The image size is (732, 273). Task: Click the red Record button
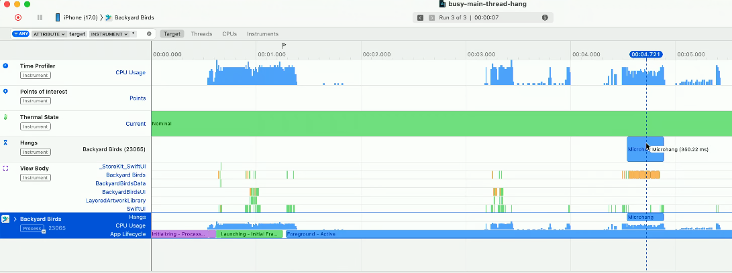[x=17, y=17]
